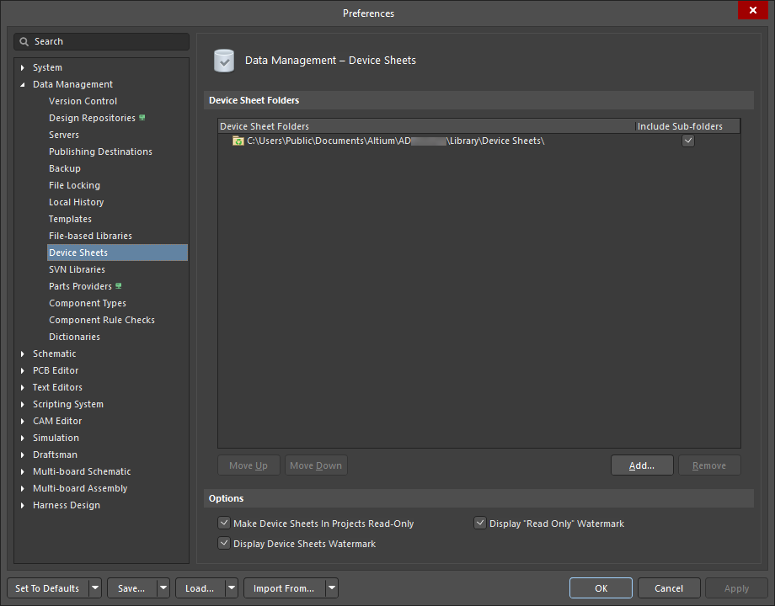
Task: Select Design Repositories page
Action: [92, 118]
